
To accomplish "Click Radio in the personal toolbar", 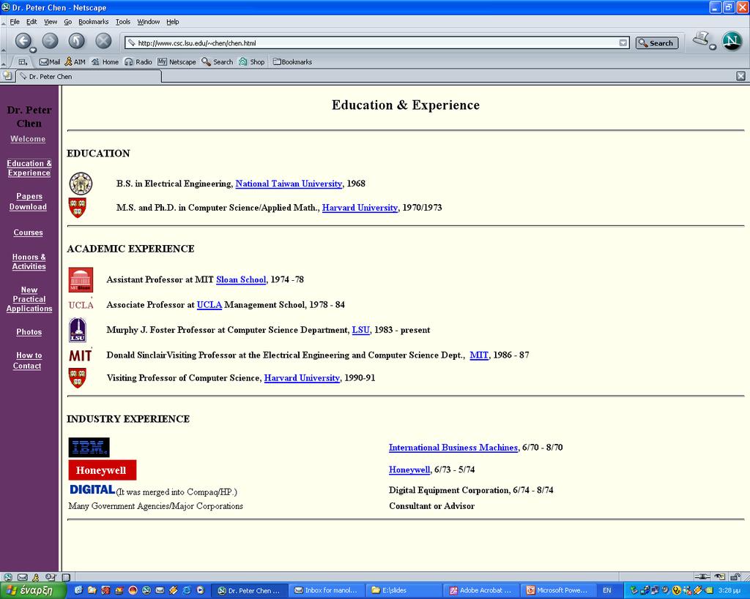I will tap(138, 62).
